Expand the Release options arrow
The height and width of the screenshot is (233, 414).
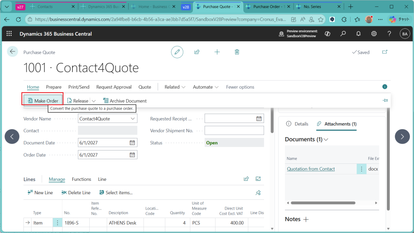coord(94,101)
